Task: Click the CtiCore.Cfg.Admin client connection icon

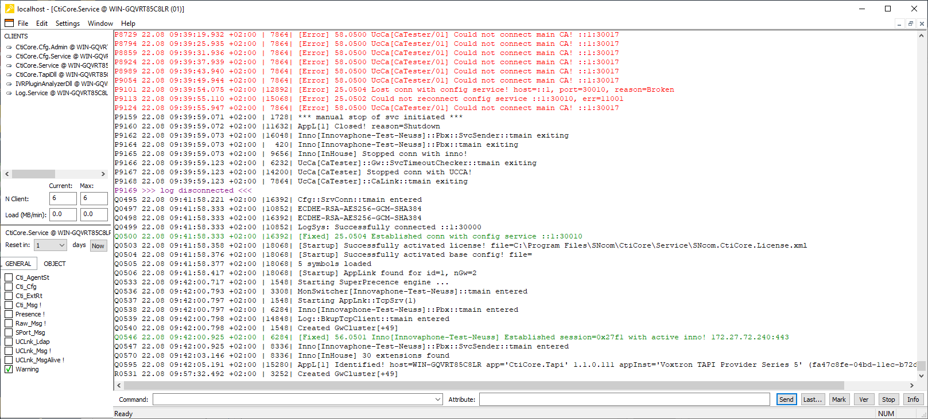Action: tap(9, 48)
